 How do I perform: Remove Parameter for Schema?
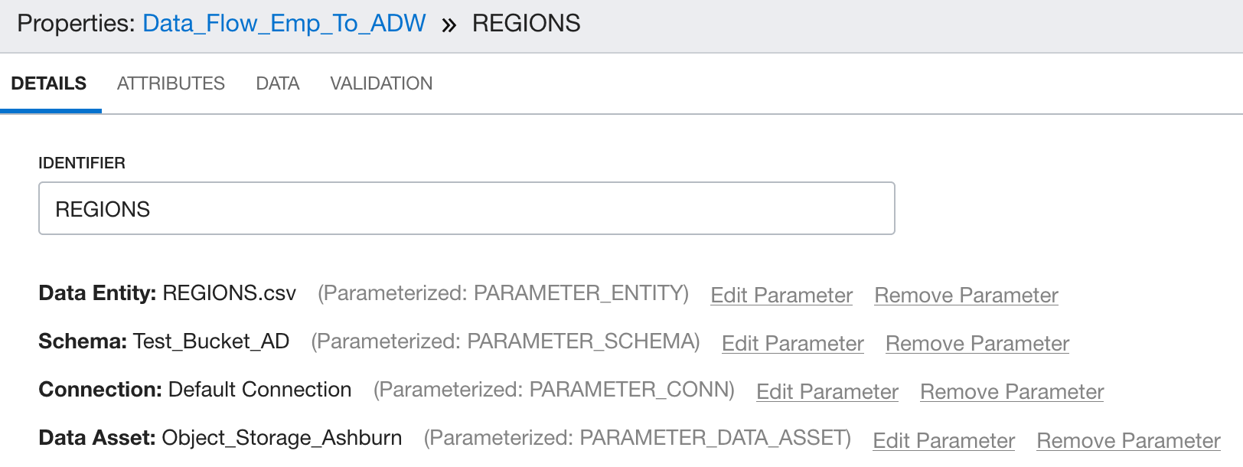click(x=977, y=344)
